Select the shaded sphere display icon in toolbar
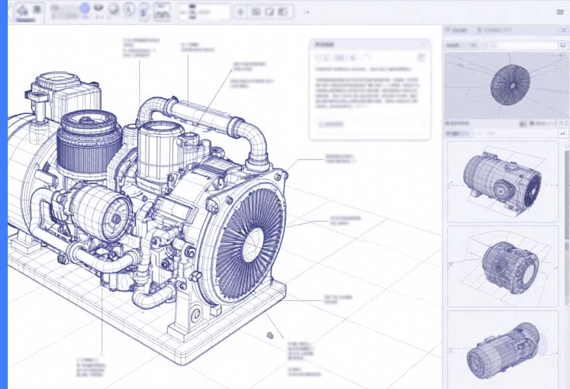The image size is (570, 389). [113, 10]
